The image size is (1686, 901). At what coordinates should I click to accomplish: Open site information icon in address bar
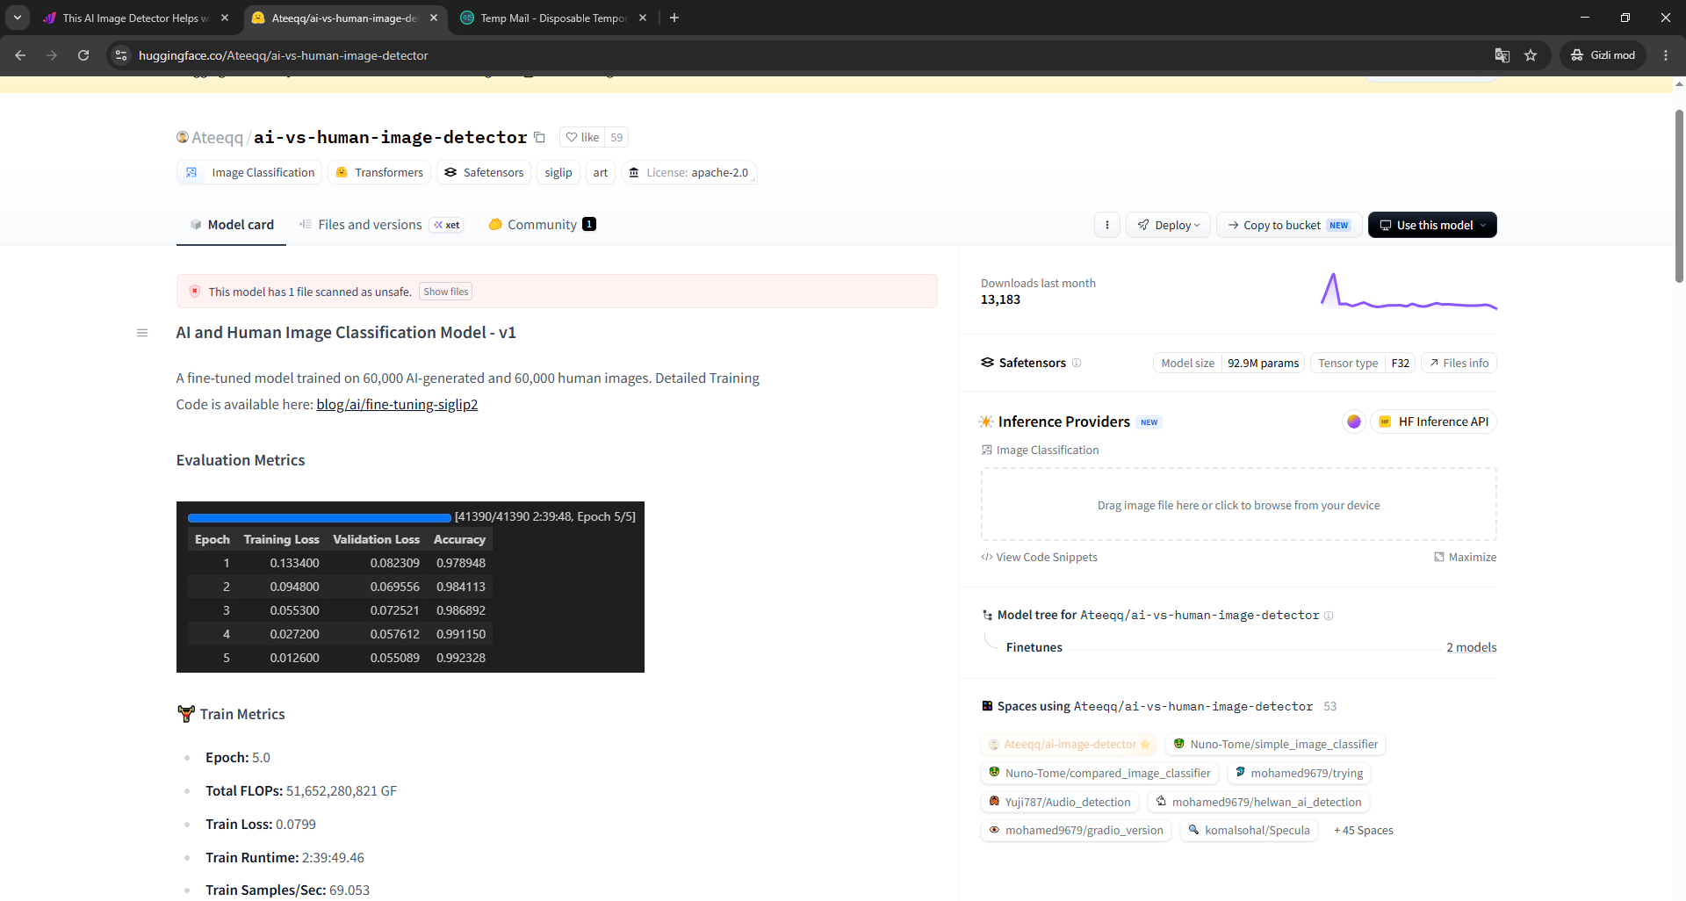[x=122, y=55]
